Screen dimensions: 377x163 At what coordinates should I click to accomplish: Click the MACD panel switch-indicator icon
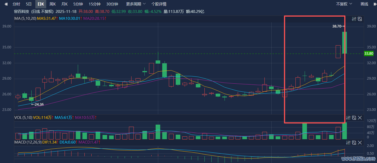(x=354, y=142)
